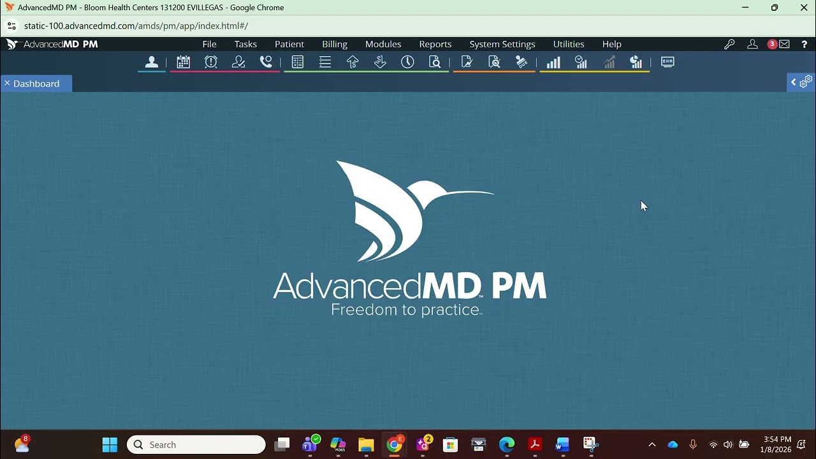
Task: Click the DUE stamp icon
Action: [521, 62]
